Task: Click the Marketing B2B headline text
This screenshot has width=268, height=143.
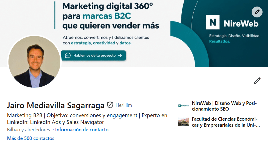Action: click(87, 119)
